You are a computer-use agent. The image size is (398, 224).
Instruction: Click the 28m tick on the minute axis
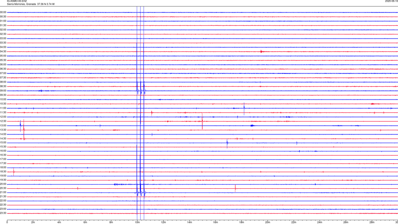click(372, 222)
